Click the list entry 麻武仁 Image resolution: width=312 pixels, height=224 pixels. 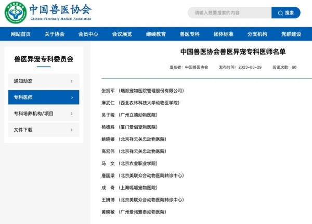(x=140, y=103)
